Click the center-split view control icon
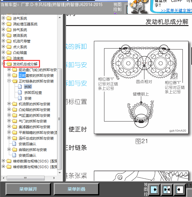 [167, 189]
